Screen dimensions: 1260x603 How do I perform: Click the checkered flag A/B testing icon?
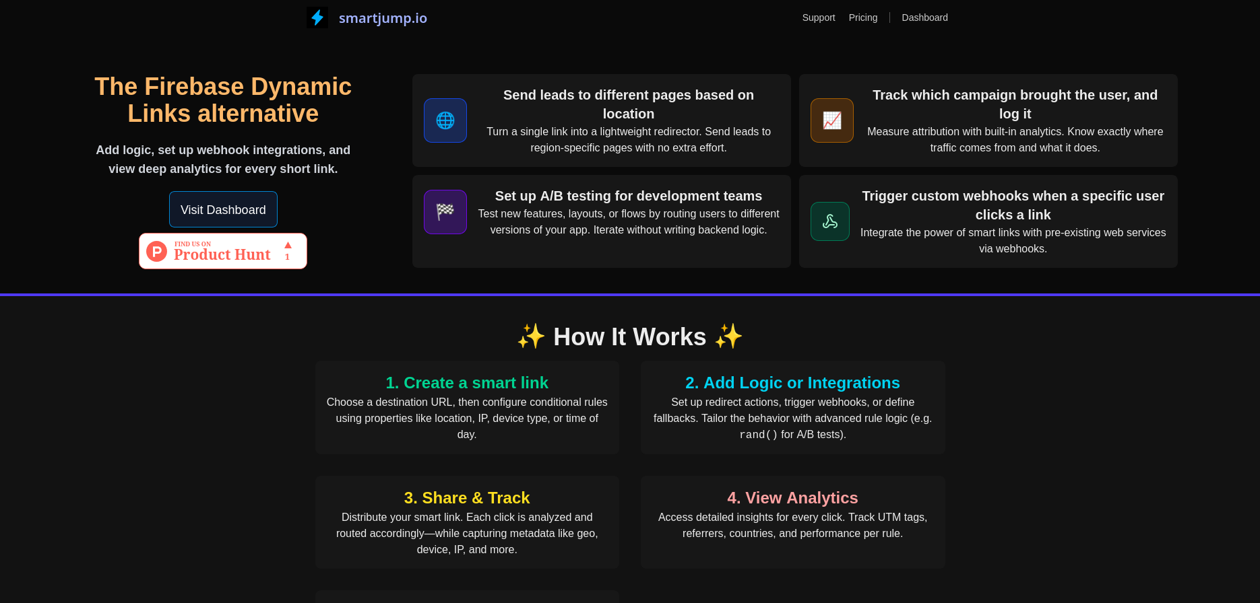(445, 212)
